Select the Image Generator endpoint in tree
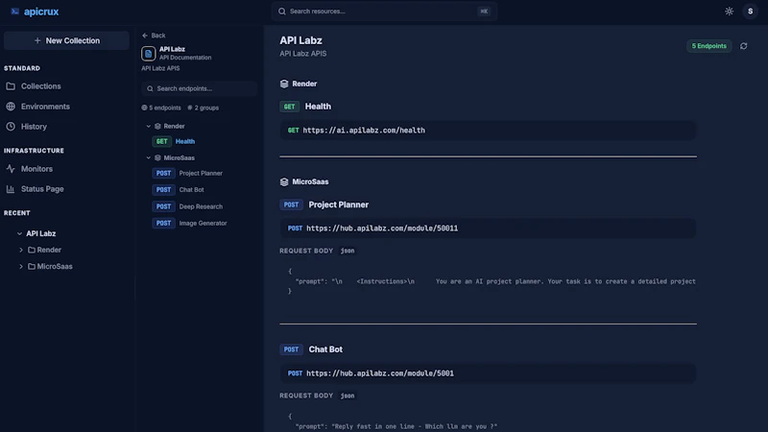Screen dimensions: 768x432 [x=203, y=223]
